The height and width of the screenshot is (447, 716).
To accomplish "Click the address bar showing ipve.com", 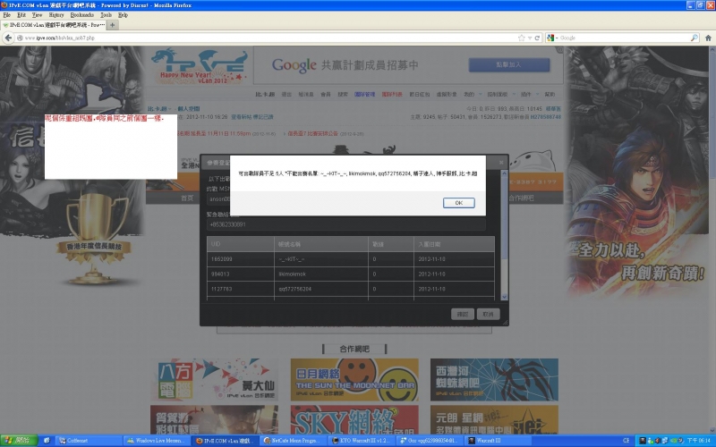I will tap(269, 38).
